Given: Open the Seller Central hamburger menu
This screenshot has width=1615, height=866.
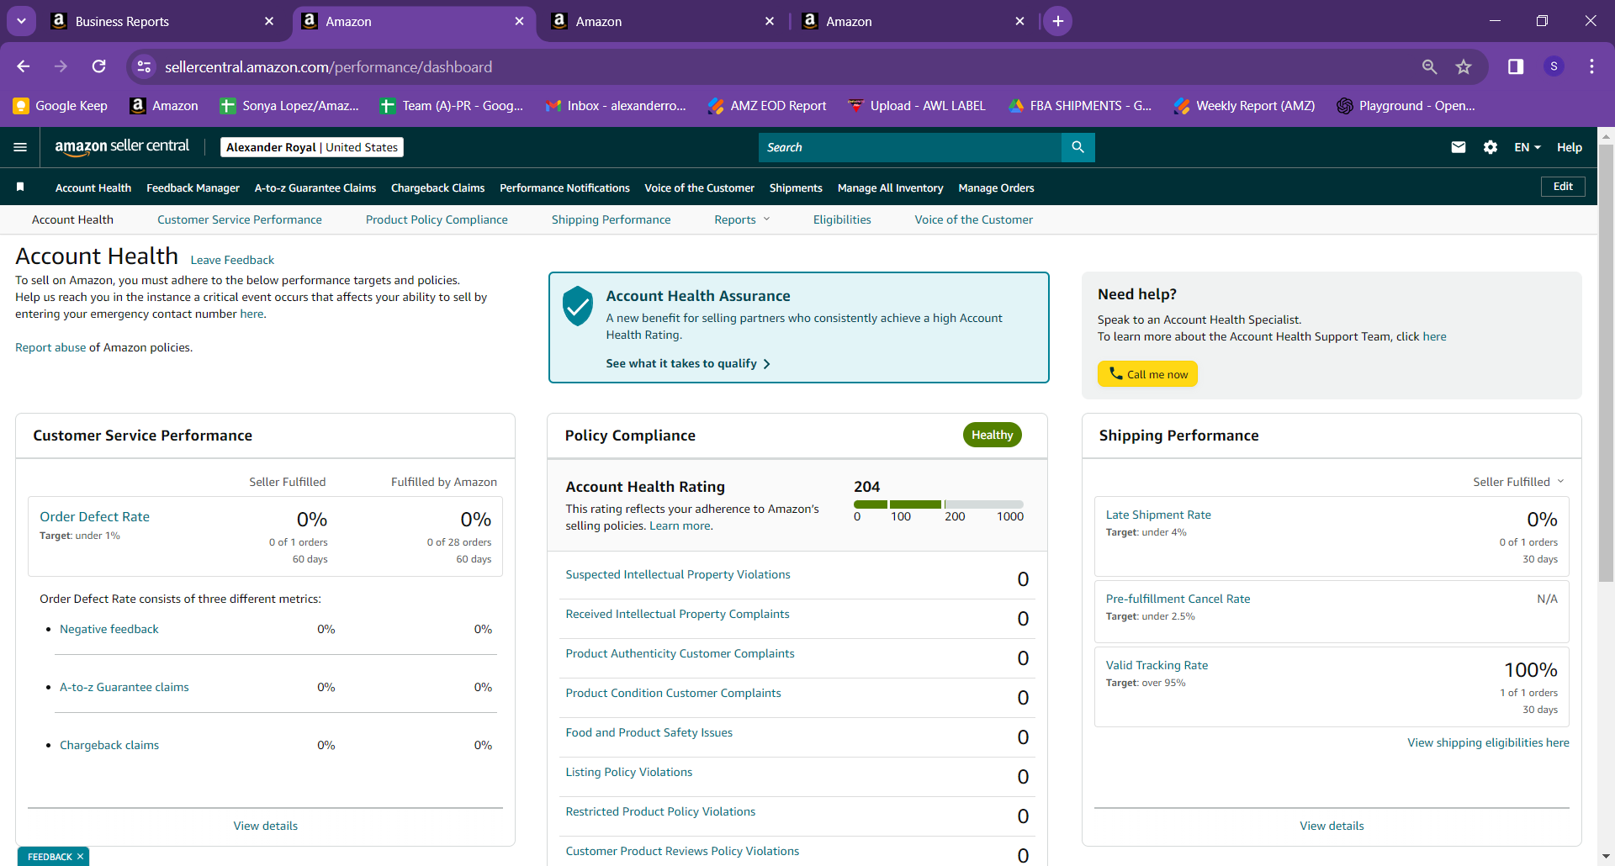Looking at the screenshot, I should pyautogui.click(x=20, y=147).
